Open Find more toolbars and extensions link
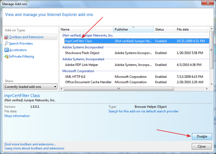The width and height of the screenshot is (216, 154). [x=30, y=144]
